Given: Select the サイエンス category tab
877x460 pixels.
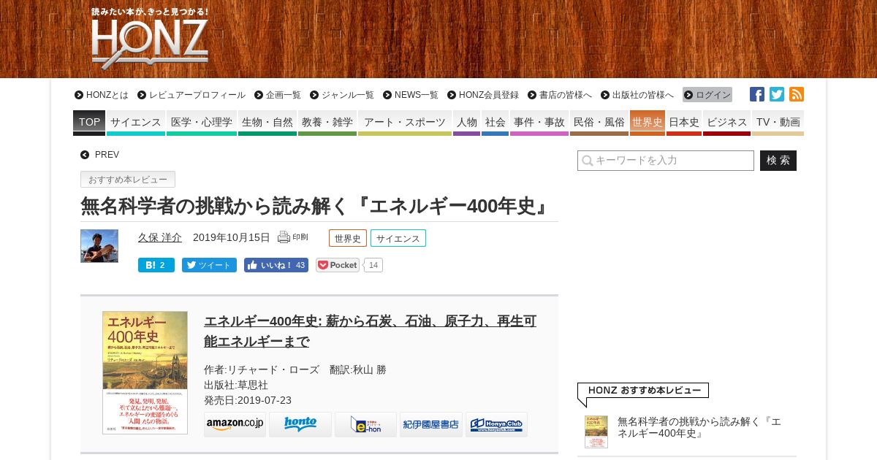Looking at the screenshot, I should click(136, 122).
